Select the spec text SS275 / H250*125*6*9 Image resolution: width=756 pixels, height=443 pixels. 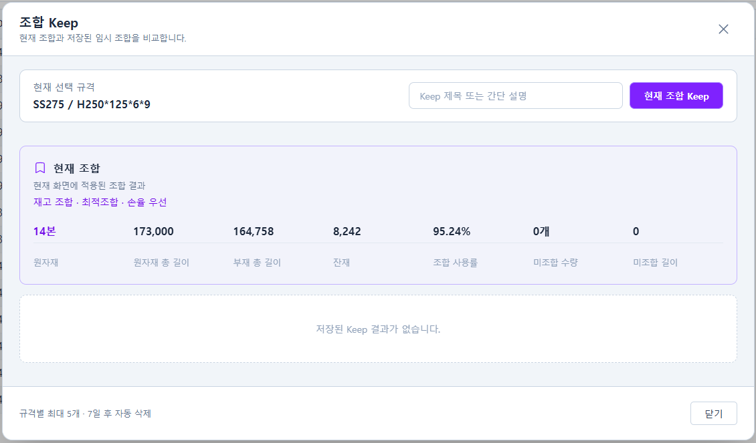point(92,104)
